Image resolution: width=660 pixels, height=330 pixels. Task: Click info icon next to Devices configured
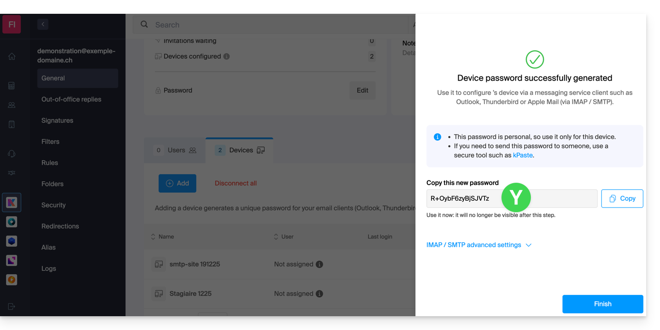coord(226,57)
